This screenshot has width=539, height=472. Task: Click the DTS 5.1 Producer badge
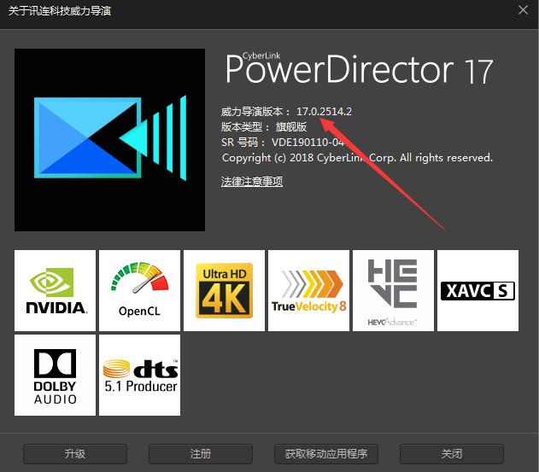139,375
